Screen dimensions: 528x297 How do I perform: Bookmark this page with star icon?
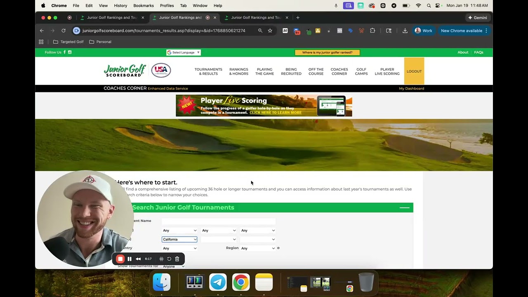(x=270, y=31)
